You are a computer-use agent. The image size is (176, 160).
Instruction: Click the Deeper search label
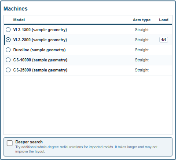click(x=29, y=142)
